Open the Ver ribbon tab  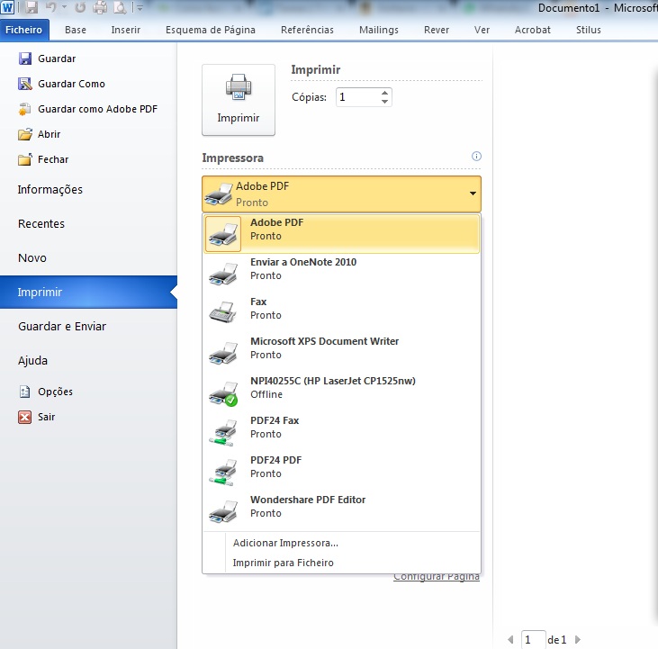coord(482,30)
